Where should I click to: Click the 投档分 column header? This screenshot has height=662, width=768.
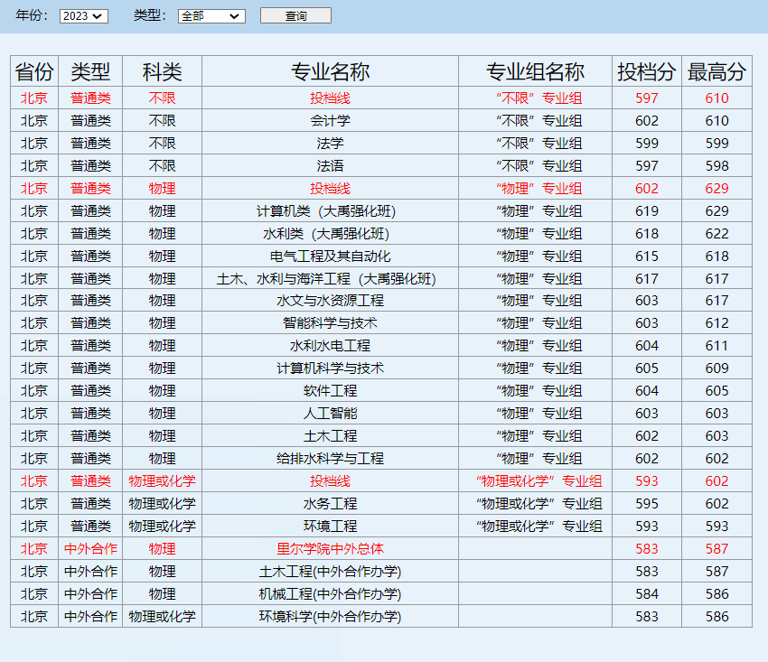pos(646,71)
